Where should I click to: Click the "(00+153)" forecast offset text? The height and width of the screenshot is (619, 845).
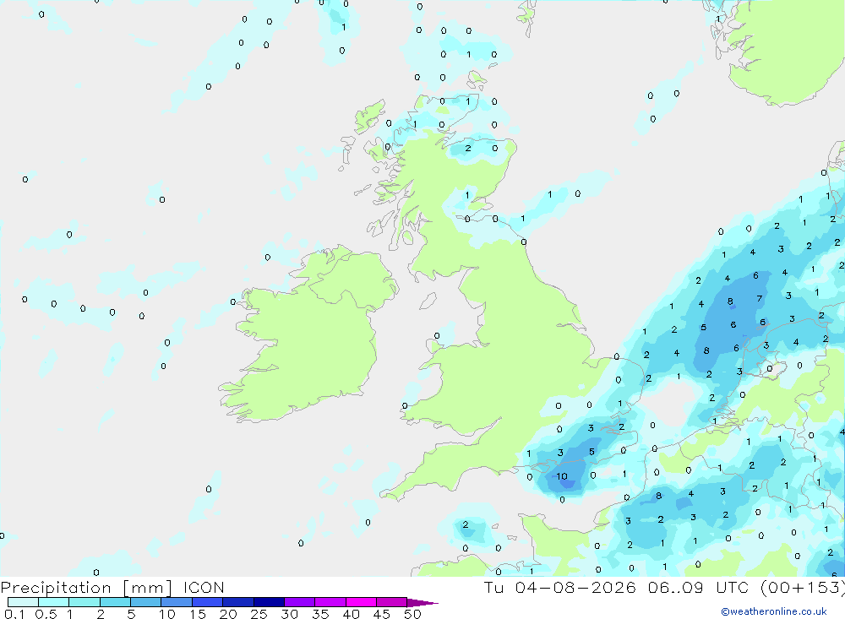(803, 588)
